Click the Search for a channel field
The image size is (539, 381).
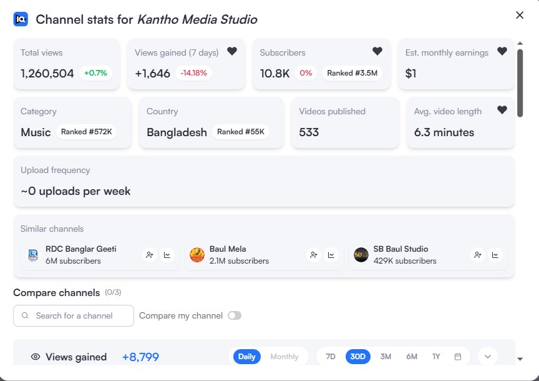[x=74, y=315]
